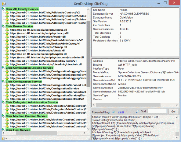Screen dimensions: 181x142
Task: Select the Citrix AD Identity Service node
Action: click(x=22, y=9)
